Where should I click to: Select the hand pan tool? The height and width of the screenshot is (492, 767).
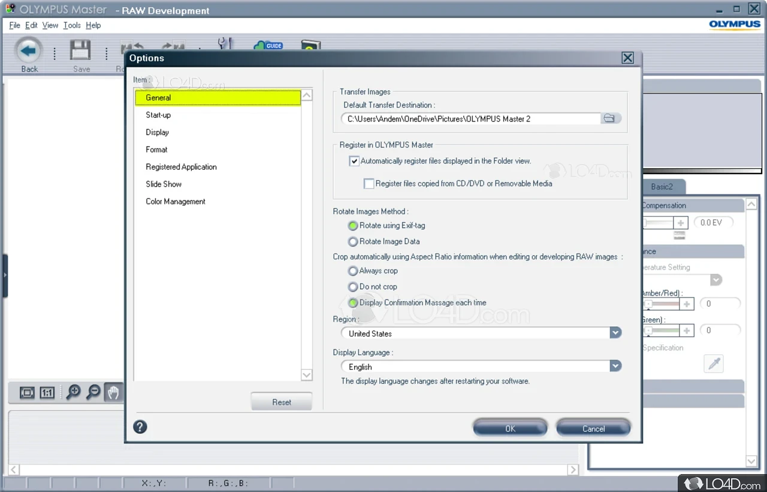point(113,393)
